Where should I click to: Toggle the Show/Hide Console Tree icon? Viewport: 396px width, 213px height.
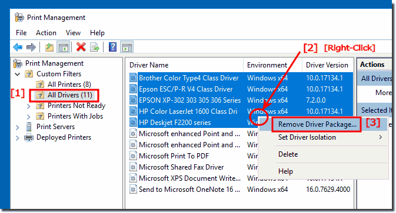pyautogui.click(x=63, y=48)
